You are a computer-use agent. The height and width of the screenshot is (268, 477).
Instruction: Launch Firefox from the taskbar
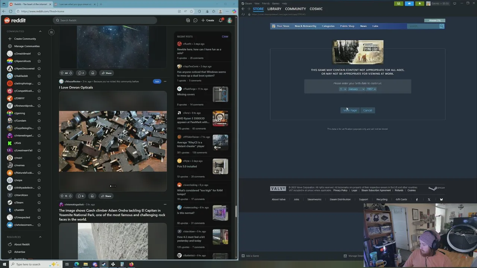pyautogui.click(x=131, y=264)
